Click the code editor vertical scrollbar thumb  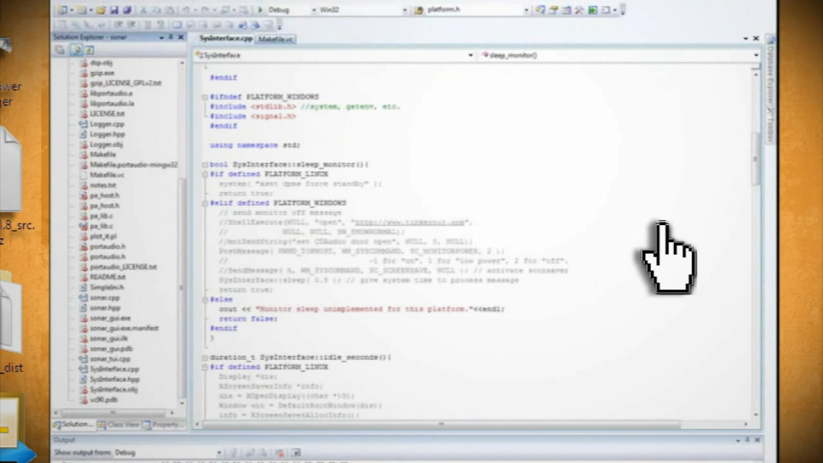756,158
